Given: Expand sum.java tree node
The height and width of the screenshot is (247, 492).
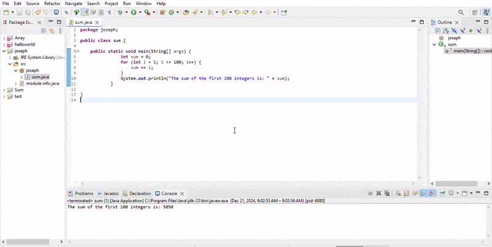Looking at the screenshot, I should [21, 77].
